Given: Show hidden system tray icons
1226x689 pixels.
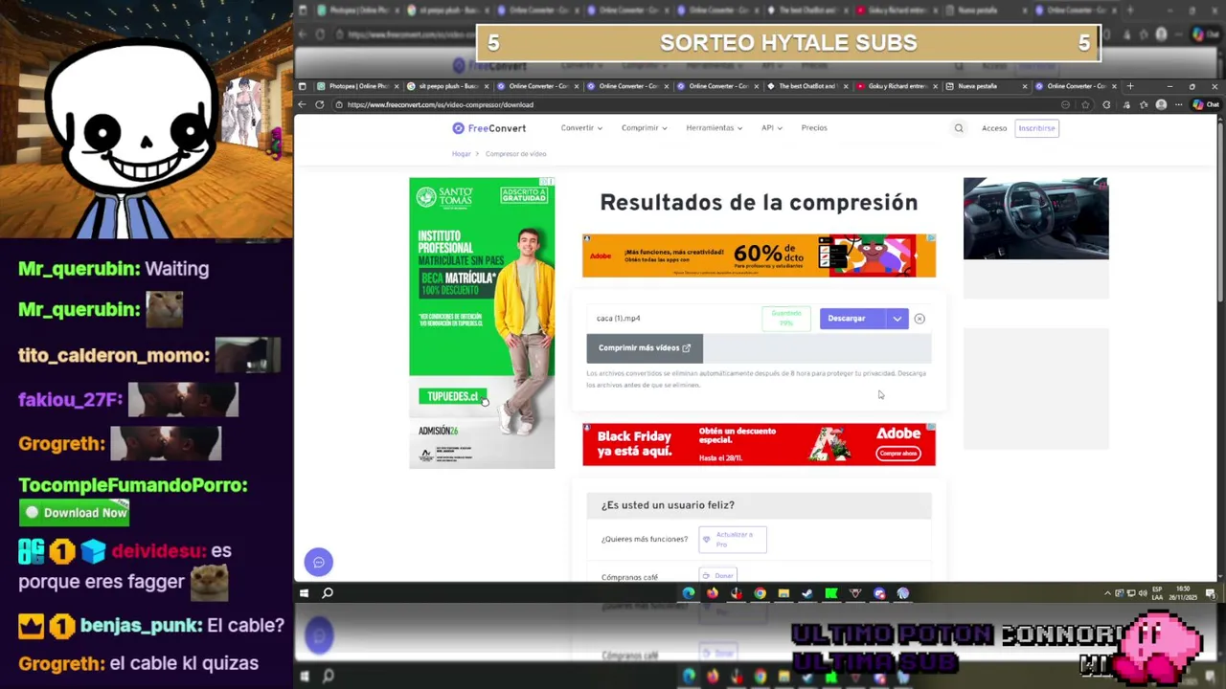Looking at the screenshot, I should 1107,593.
